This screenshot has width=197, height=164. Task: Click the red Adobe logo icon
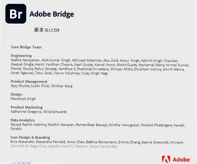[x=166, y=159]
